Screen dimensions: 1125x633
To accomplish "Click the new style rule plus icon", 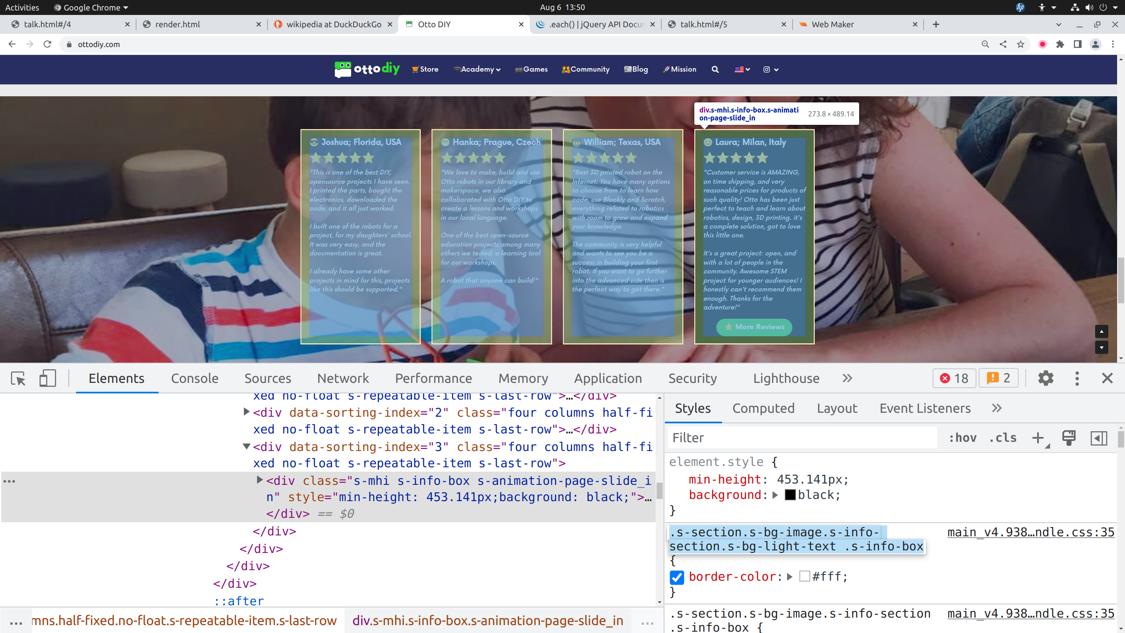I will pyautogui.click(x=1038, y=438).
